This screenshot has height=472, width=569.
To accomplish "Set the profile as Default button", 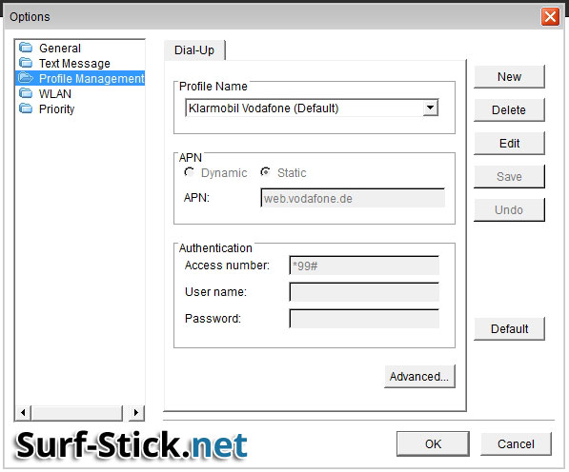I will 509,329.
